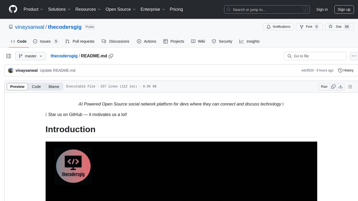Viewport: 358px width, 201px height.
Task: Open the Raw file view
Action: pyautogui.click(x=324, y=87)
